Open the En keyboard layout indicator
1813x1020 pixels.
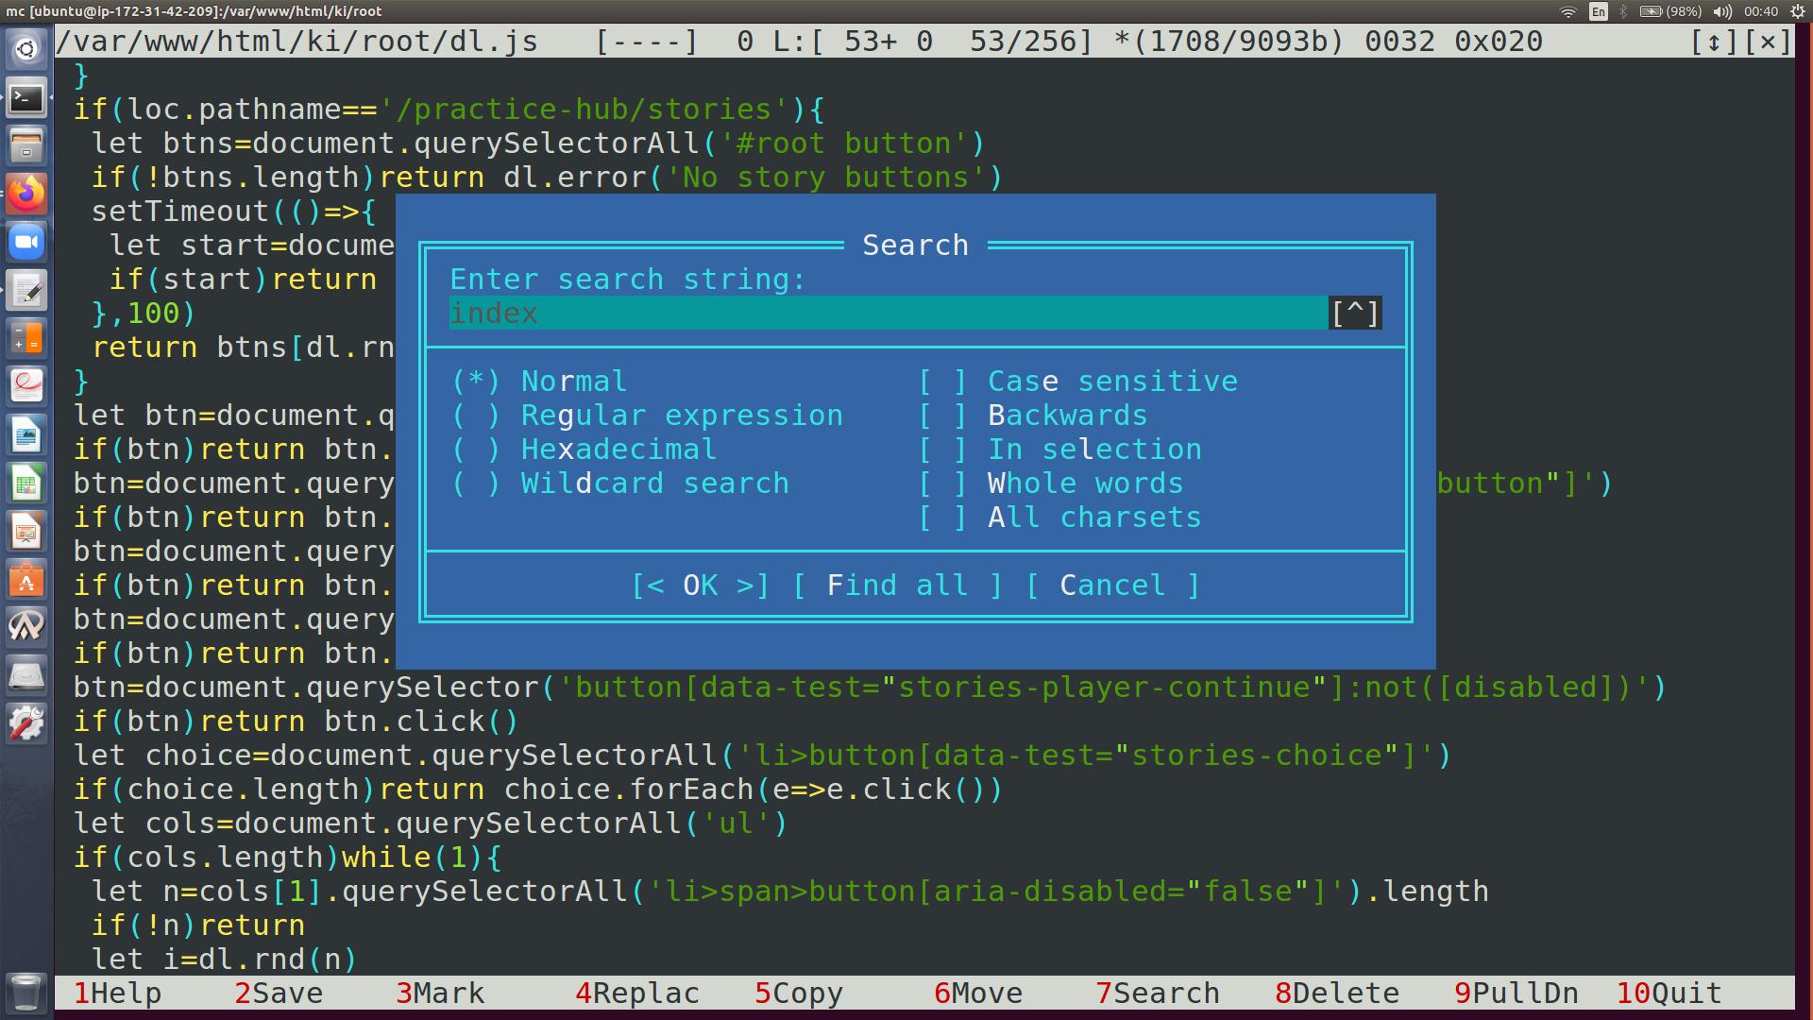1598,11
